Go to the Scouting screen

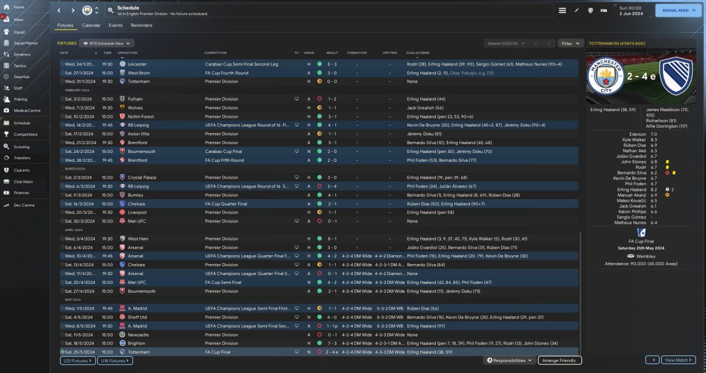[22, 147]
